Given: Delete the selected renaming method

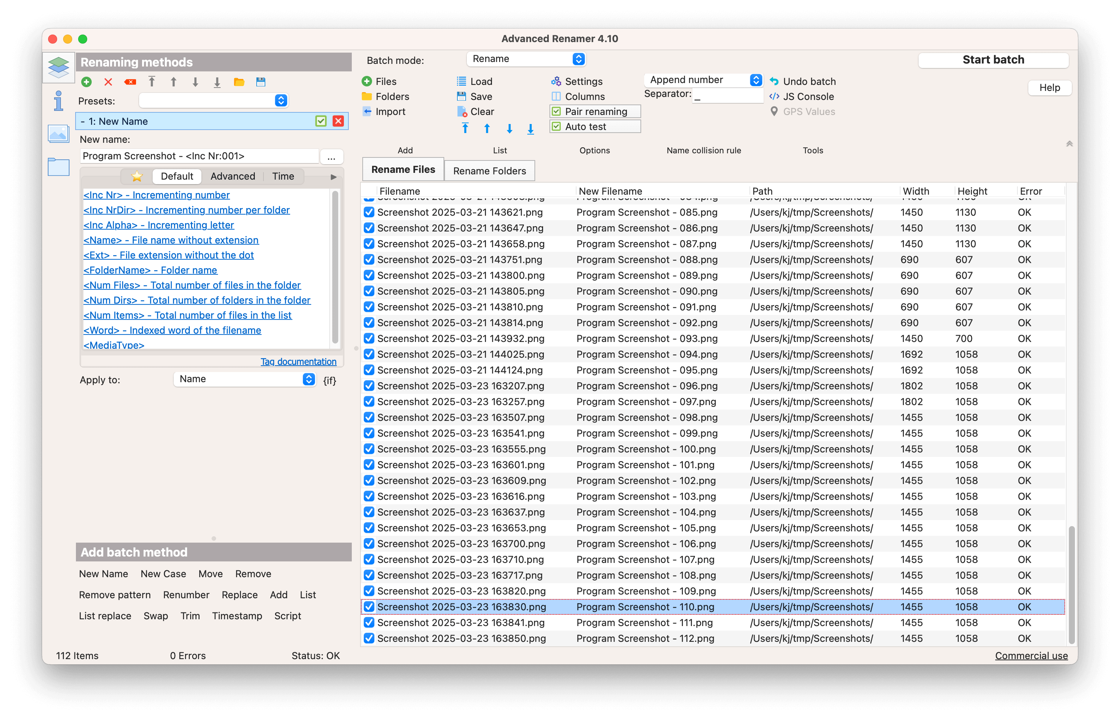Looking at the screenshot, I should tap(108, 82).
